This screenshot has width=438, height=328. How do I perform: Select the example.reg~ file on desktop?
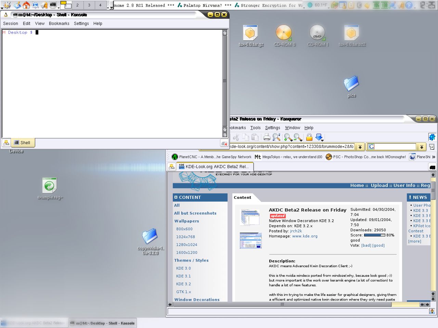point(50,188)
